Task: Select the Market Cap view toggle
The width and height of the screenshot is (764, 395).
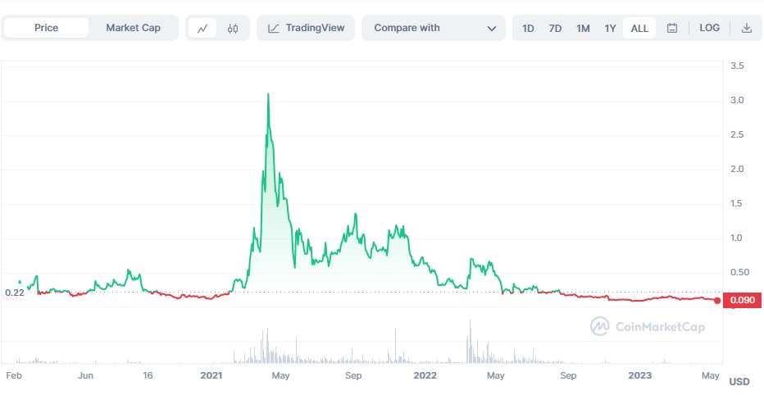Action: coord(133,28)
